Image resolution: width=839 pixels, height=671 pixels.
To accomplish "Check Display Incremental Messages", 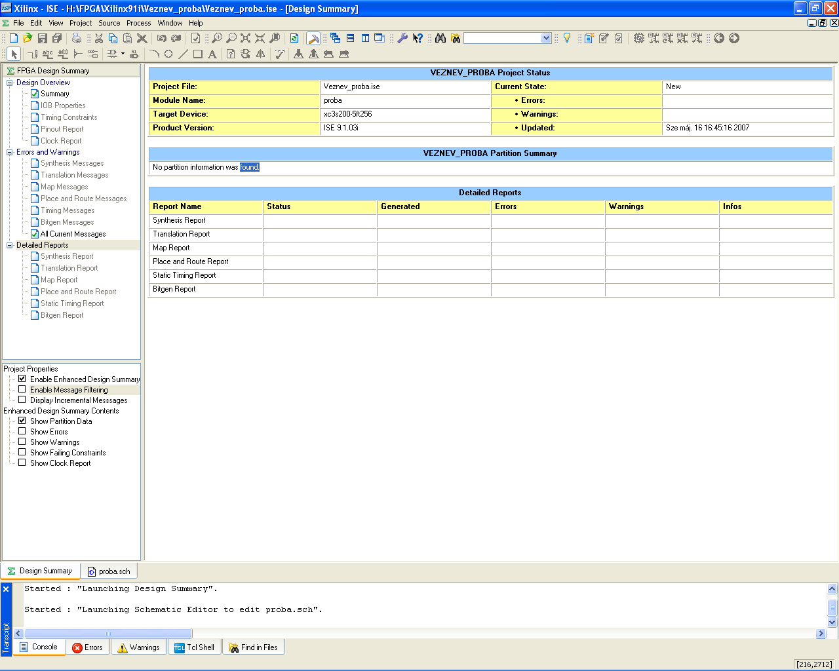I will (x=22, y=400).
